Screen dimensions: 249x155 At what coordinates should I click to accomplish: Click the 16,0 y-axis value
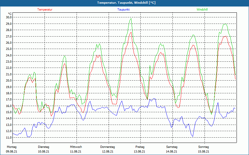pyautogui.click(x=9, y=106)
